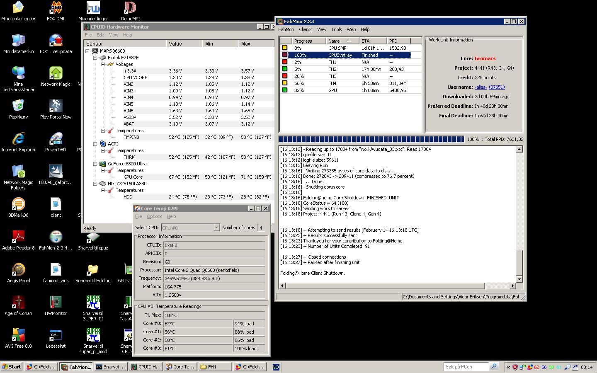Launch HWMonitor desktop shortcut
This screenshot has width=597, height=373.
coord(56,306)
